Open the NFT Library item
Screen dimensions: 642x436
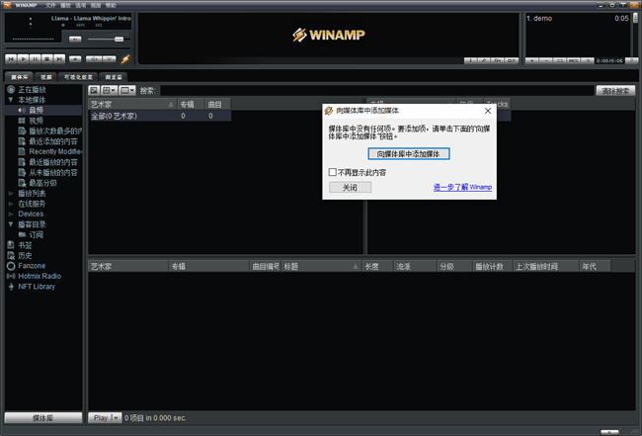point(37,287)
